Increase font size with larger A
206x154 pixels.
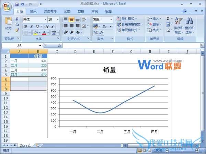click(x=47, y=26)
